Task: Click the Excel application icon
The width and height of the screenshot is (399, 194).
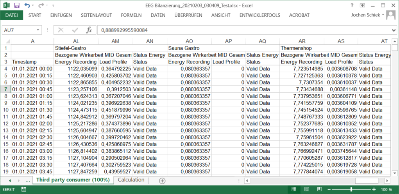Action: pyautogui.click(x=7, y=5)
